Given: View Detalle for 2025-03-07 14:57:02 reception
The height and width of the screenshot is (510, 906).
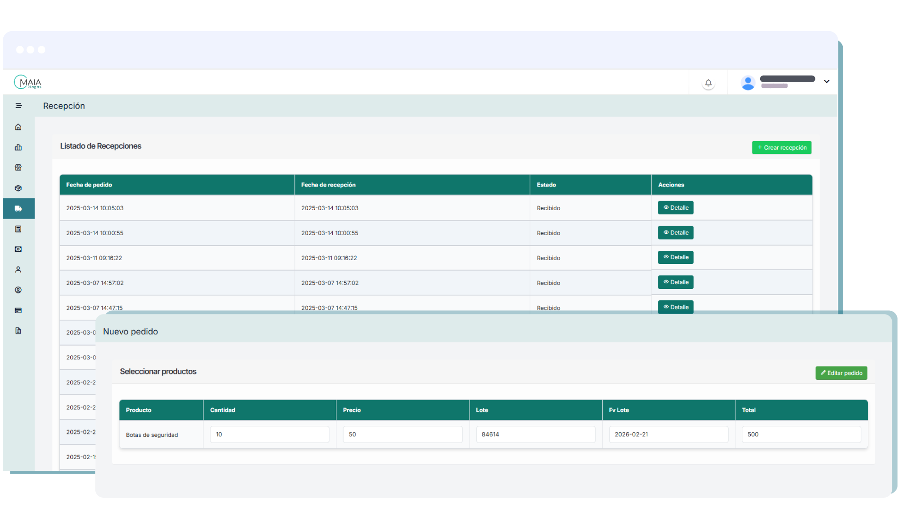Looking at the screenshot, I should pyautogui.click(x=676, y=282).
